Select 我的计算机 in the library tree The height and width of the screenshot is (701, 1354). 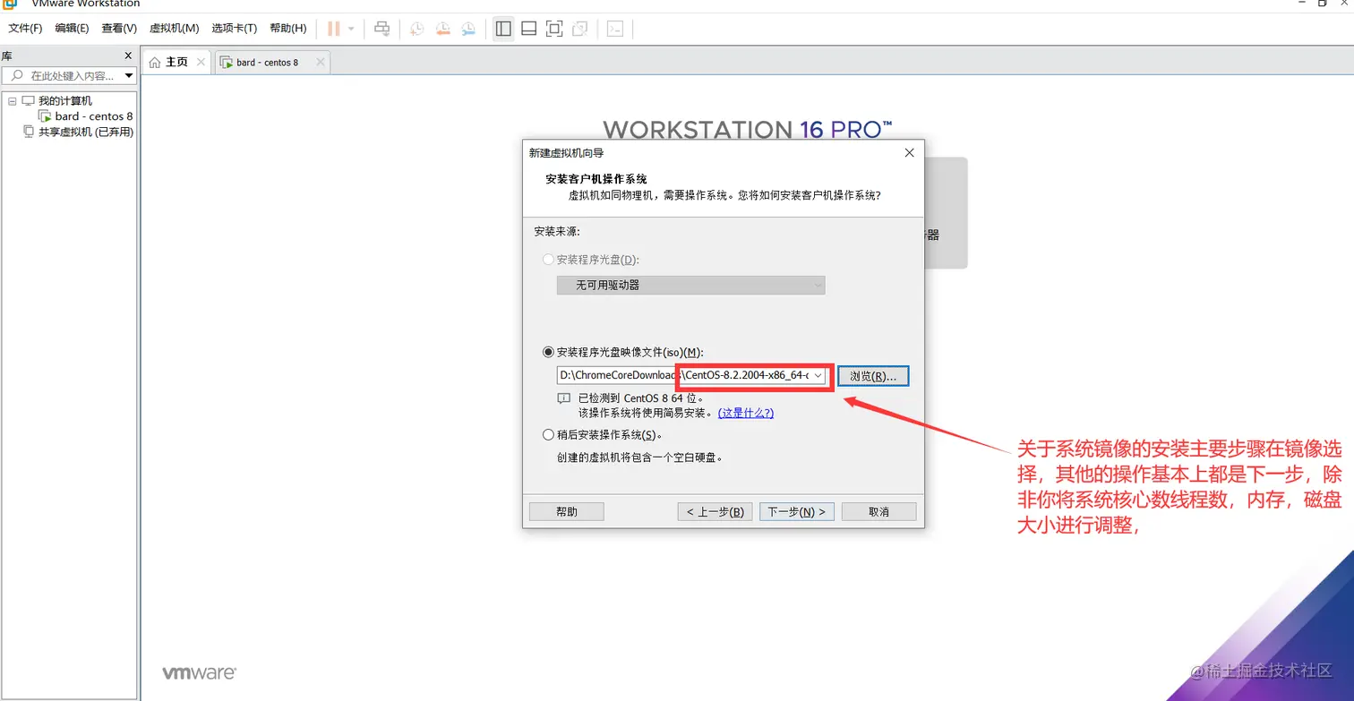coord(65,101)
